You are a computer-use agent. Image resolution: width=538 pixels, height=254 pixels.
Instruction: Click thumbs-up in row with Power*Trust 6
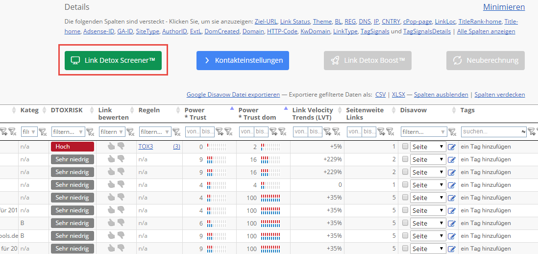pos(111,223)
